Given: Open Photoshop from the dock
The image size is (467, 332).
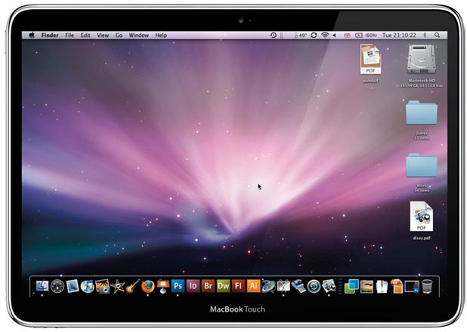Looking at the screenshot, I should pyautogui.click(x=178, y=286).
